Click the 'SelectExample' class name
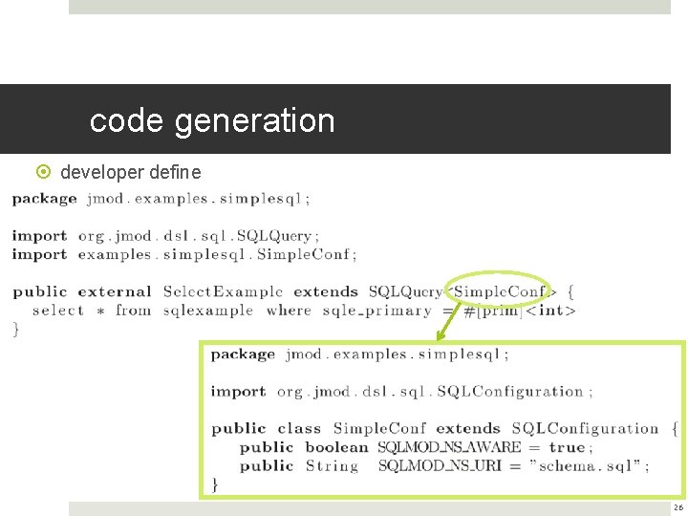This screenshot has width=688, height=516. click(223, 291)
